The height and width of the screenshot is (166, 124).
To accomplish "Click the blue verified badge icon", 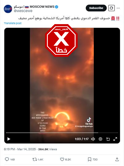I will (x=57, y=7).
